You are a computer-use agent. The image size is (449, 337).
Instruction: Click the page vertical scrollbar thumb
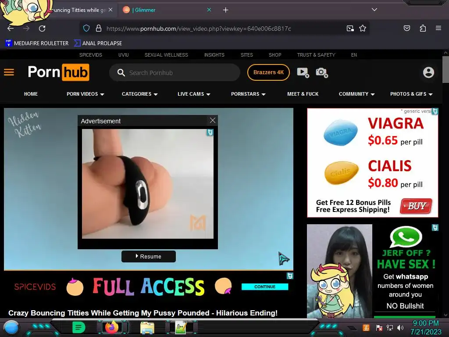[x=445, y=69]
